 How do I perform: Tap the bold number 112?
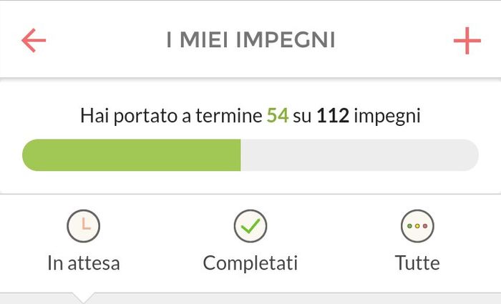(333, 115)
